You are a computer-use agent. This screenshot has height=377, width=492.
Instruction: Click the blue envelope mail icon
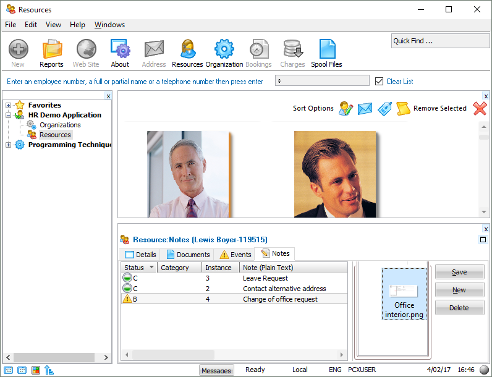click(x=365, y=109)
